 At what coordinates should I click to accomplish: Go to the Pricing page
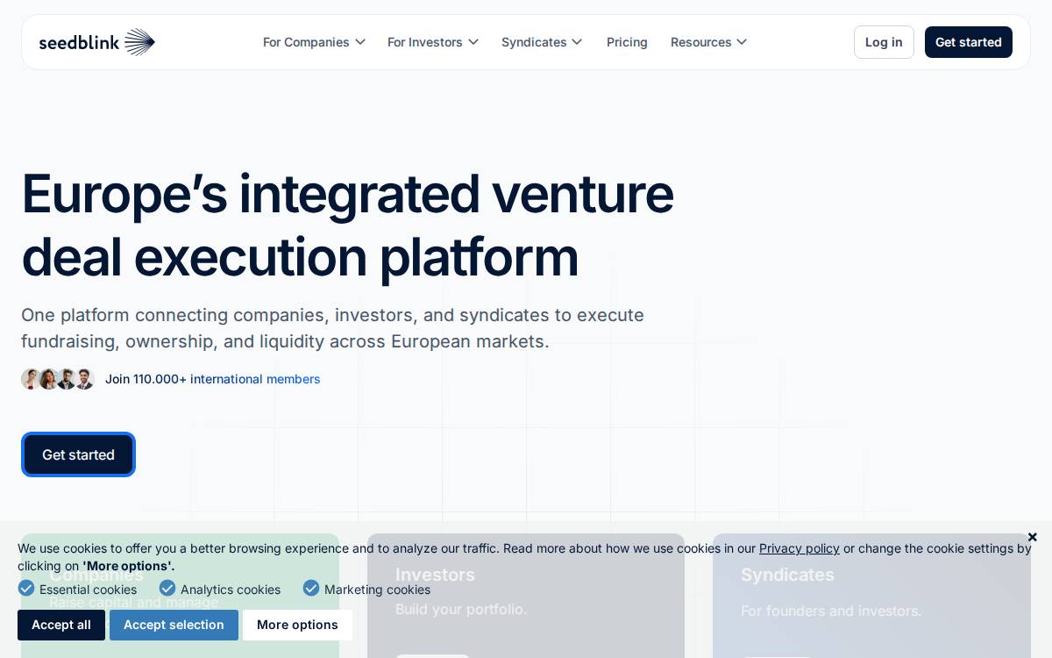tap(627, 42)
